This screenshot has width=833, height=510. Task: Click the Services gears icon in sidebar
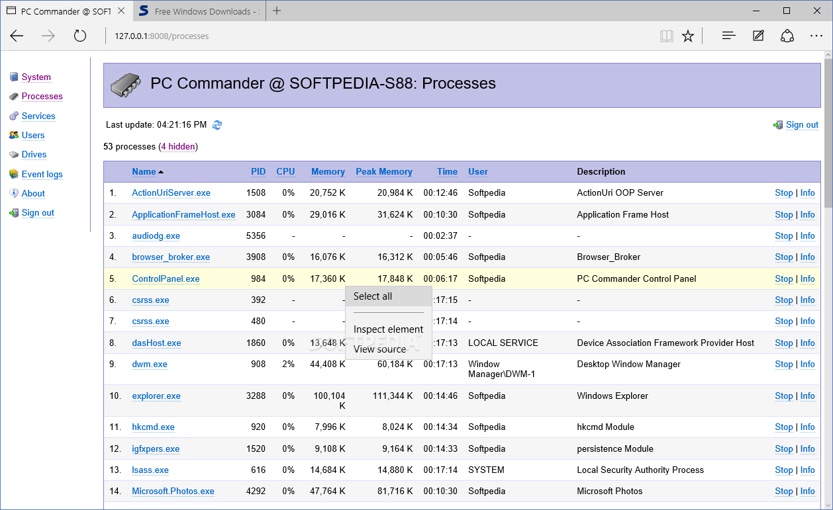[14, 116]
